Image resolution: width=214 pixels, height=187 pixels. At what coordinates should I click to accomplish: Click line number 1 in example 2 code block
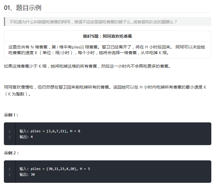(10, 169)
